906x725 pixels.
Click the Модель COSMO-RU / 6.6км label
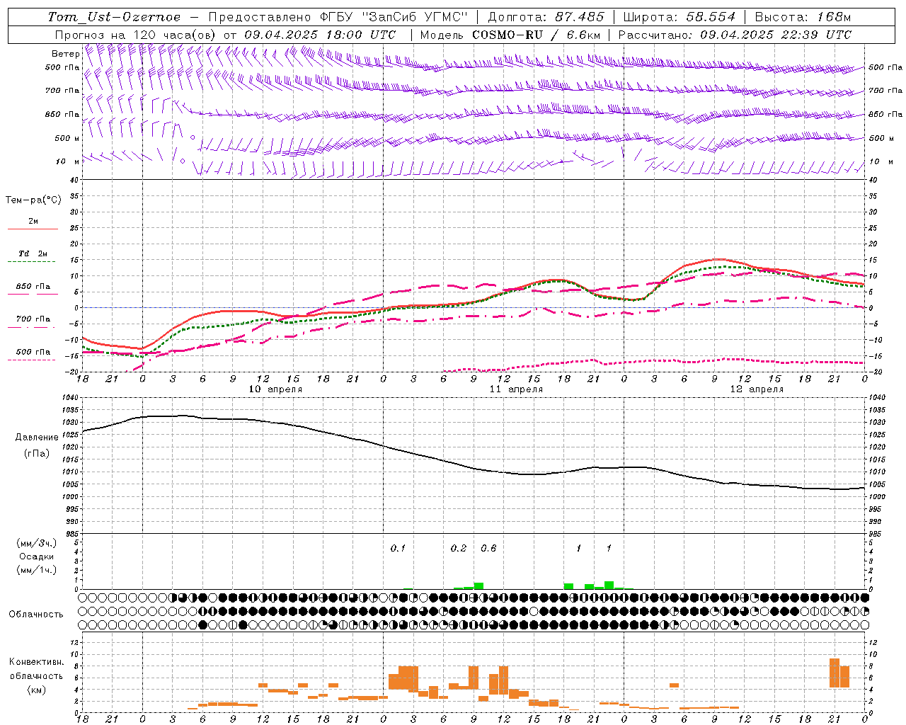click(510, 35)
